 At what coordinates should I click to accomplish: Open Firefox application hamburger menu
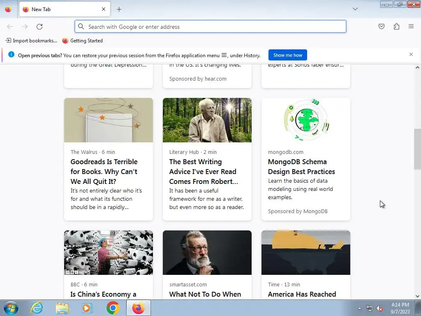(411, 26)
